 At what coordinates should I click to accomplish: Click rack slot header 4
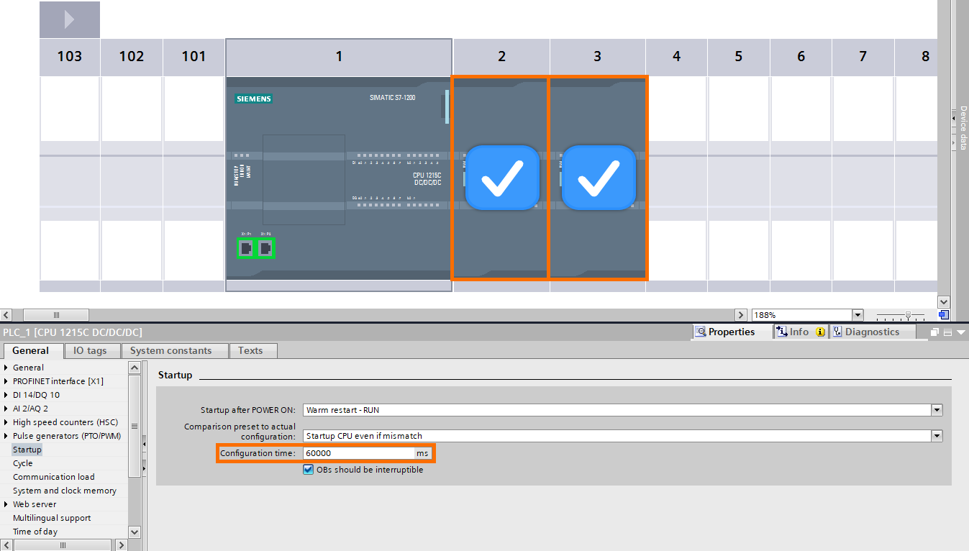(x=676, y=57)
